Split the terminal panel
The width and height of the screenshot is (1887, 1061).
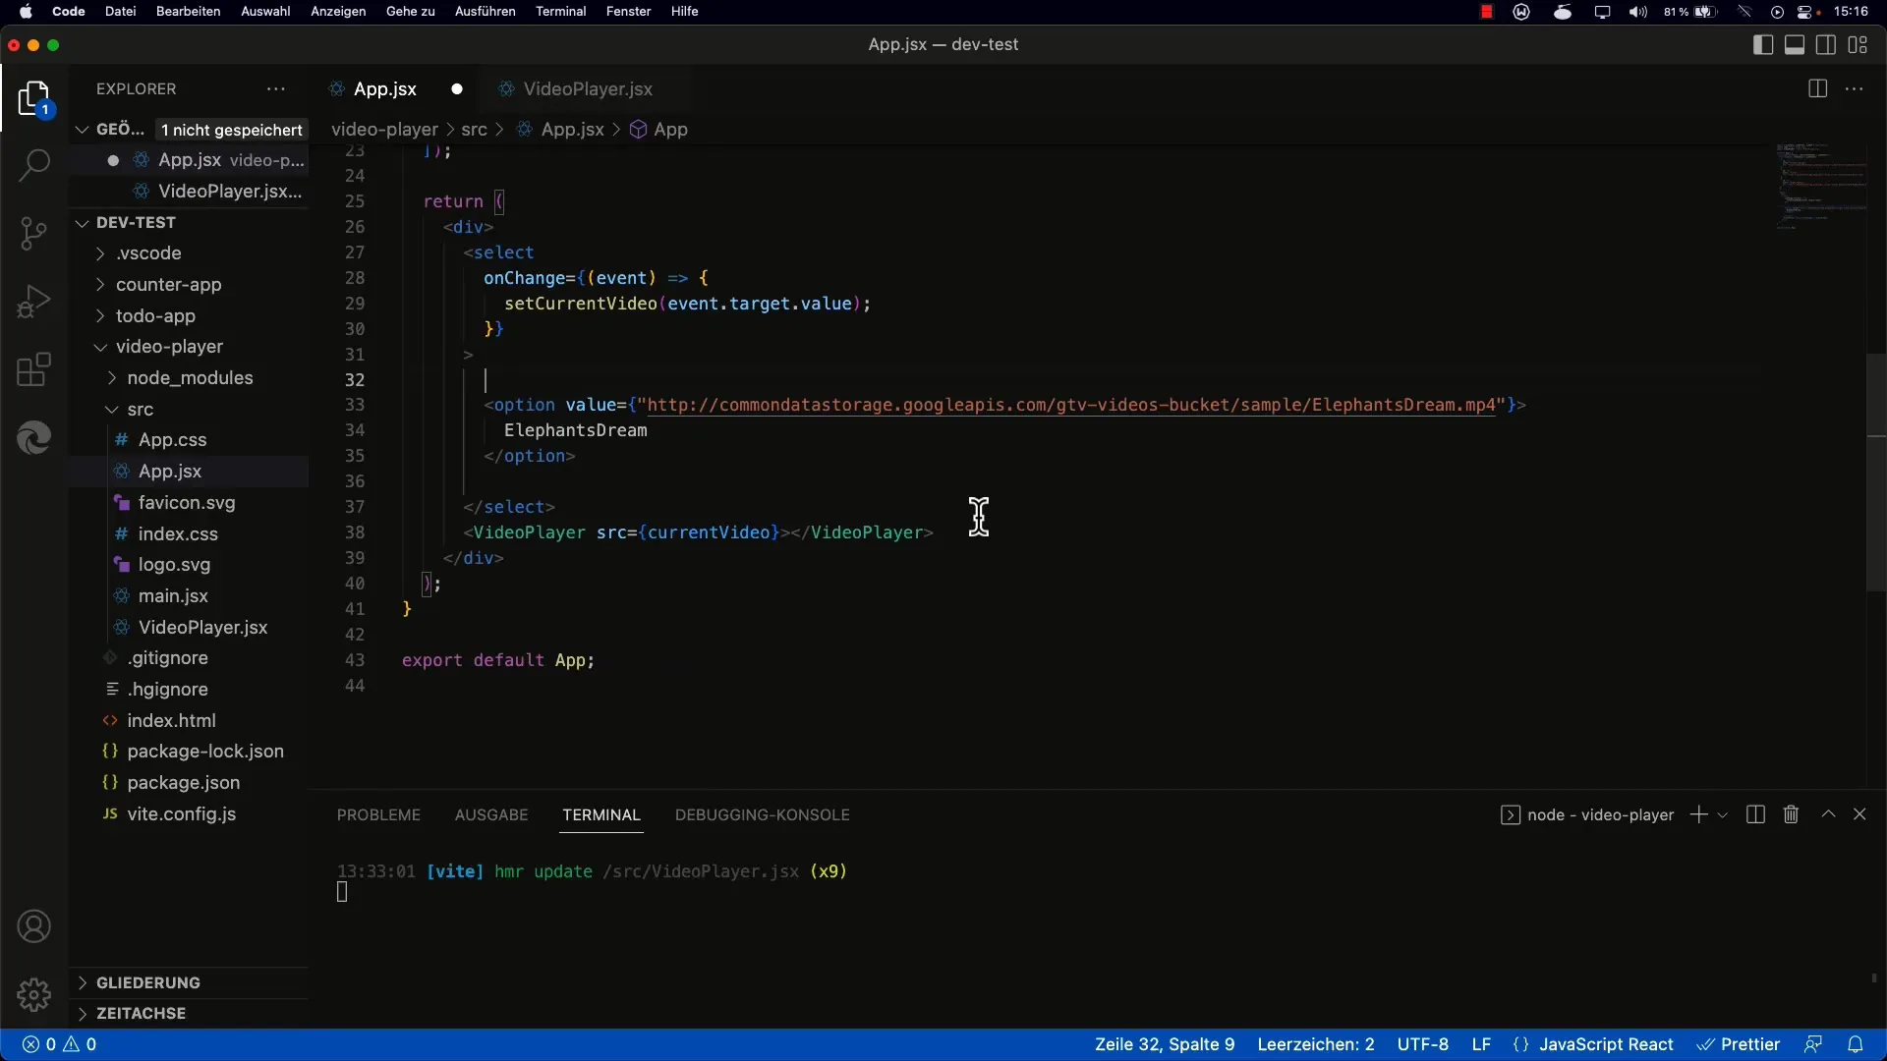coord(1756,814)
